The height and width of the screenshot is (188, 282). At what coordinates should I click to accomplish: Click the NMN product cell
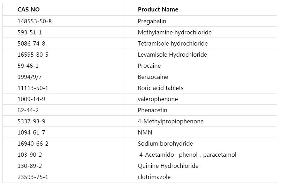pyautogui.click(x=145, y=132)
